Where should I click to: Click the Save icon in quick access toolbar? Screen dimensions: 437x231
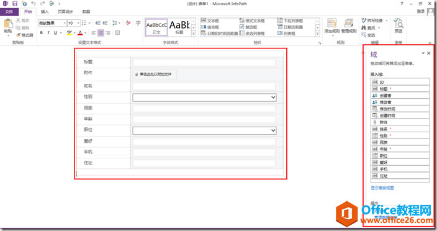tap(15, 4)
